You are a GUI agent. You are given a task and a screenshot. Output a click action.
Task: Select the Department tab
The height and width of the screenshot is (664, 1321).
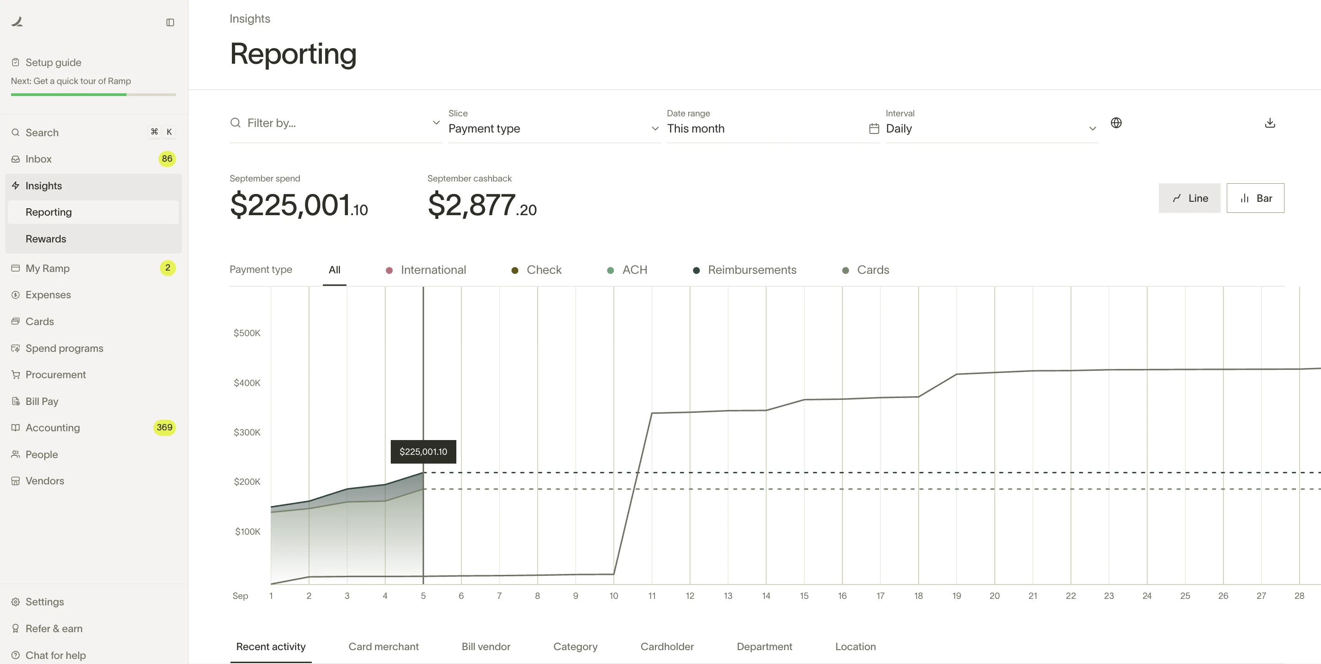click(x=764, y=646)
